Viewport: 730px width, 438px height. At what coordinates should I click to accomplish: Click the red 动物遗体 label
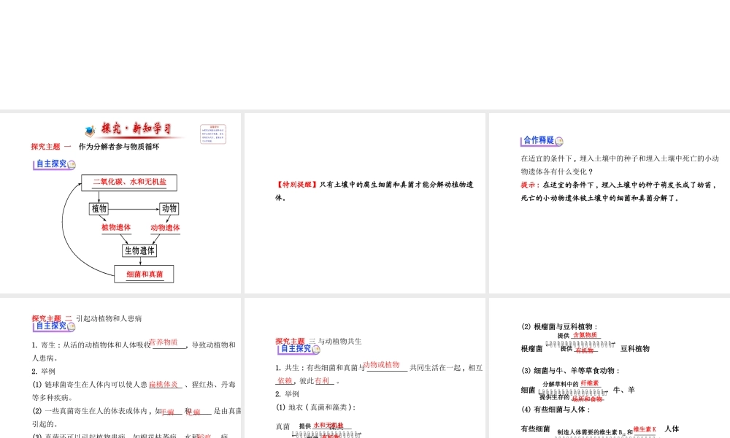tap(165, 228)
